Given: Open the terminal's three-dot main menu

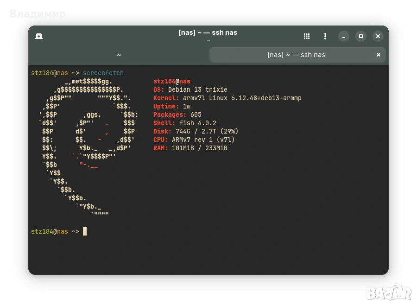Looking at the screenshot, I should click(325, 36).
